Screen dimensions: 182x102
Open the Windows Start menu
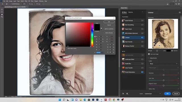pos(60,100)
